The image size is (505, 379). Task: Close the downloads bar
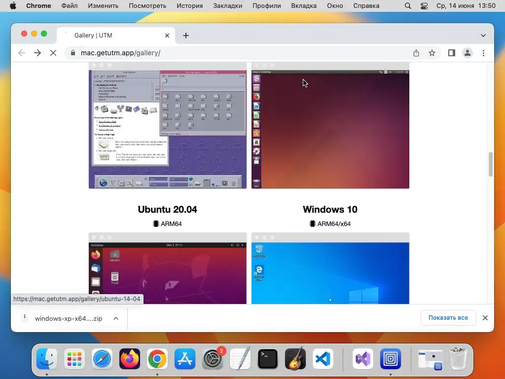pyautogui.click(x=485, y=318)
